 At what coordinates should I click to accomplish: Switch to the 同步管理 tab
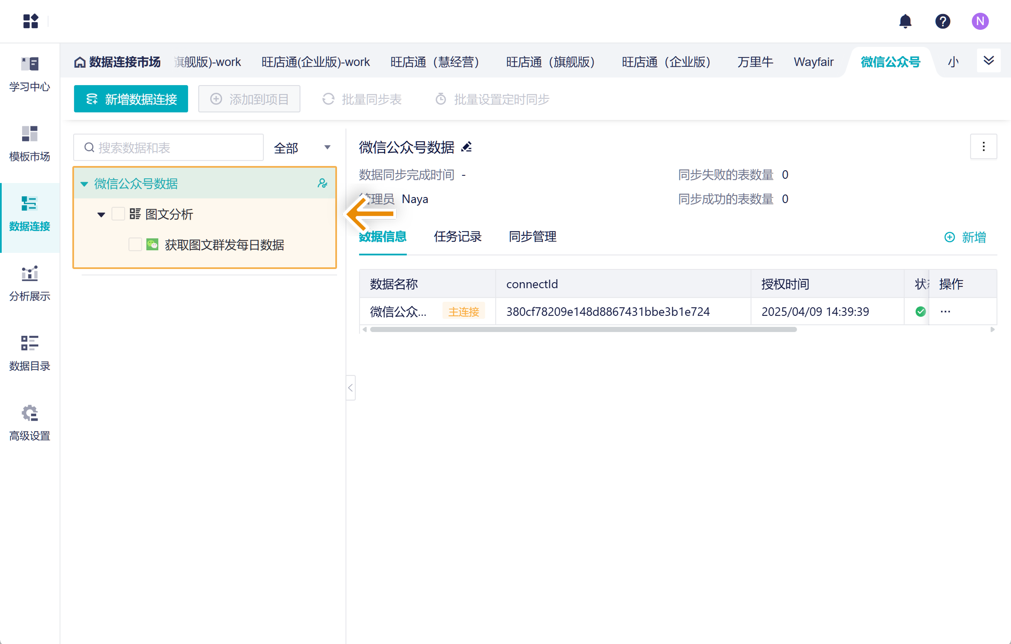(x=532, y=237)
